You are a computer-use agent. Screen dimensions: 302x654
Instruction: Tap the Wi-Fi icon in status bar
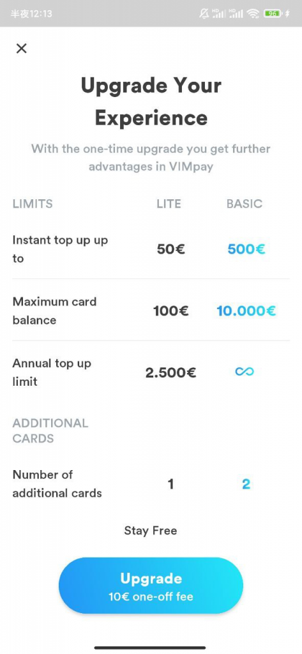(x=253, y=14)
